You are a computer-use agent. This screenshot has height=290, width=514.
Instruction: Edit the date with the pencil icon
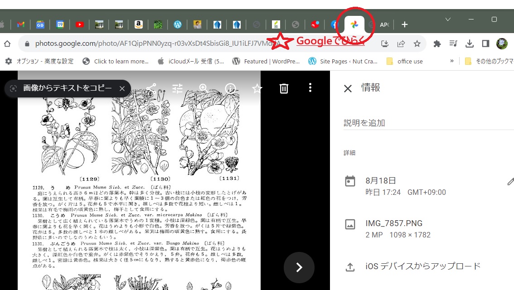[510, 182]
